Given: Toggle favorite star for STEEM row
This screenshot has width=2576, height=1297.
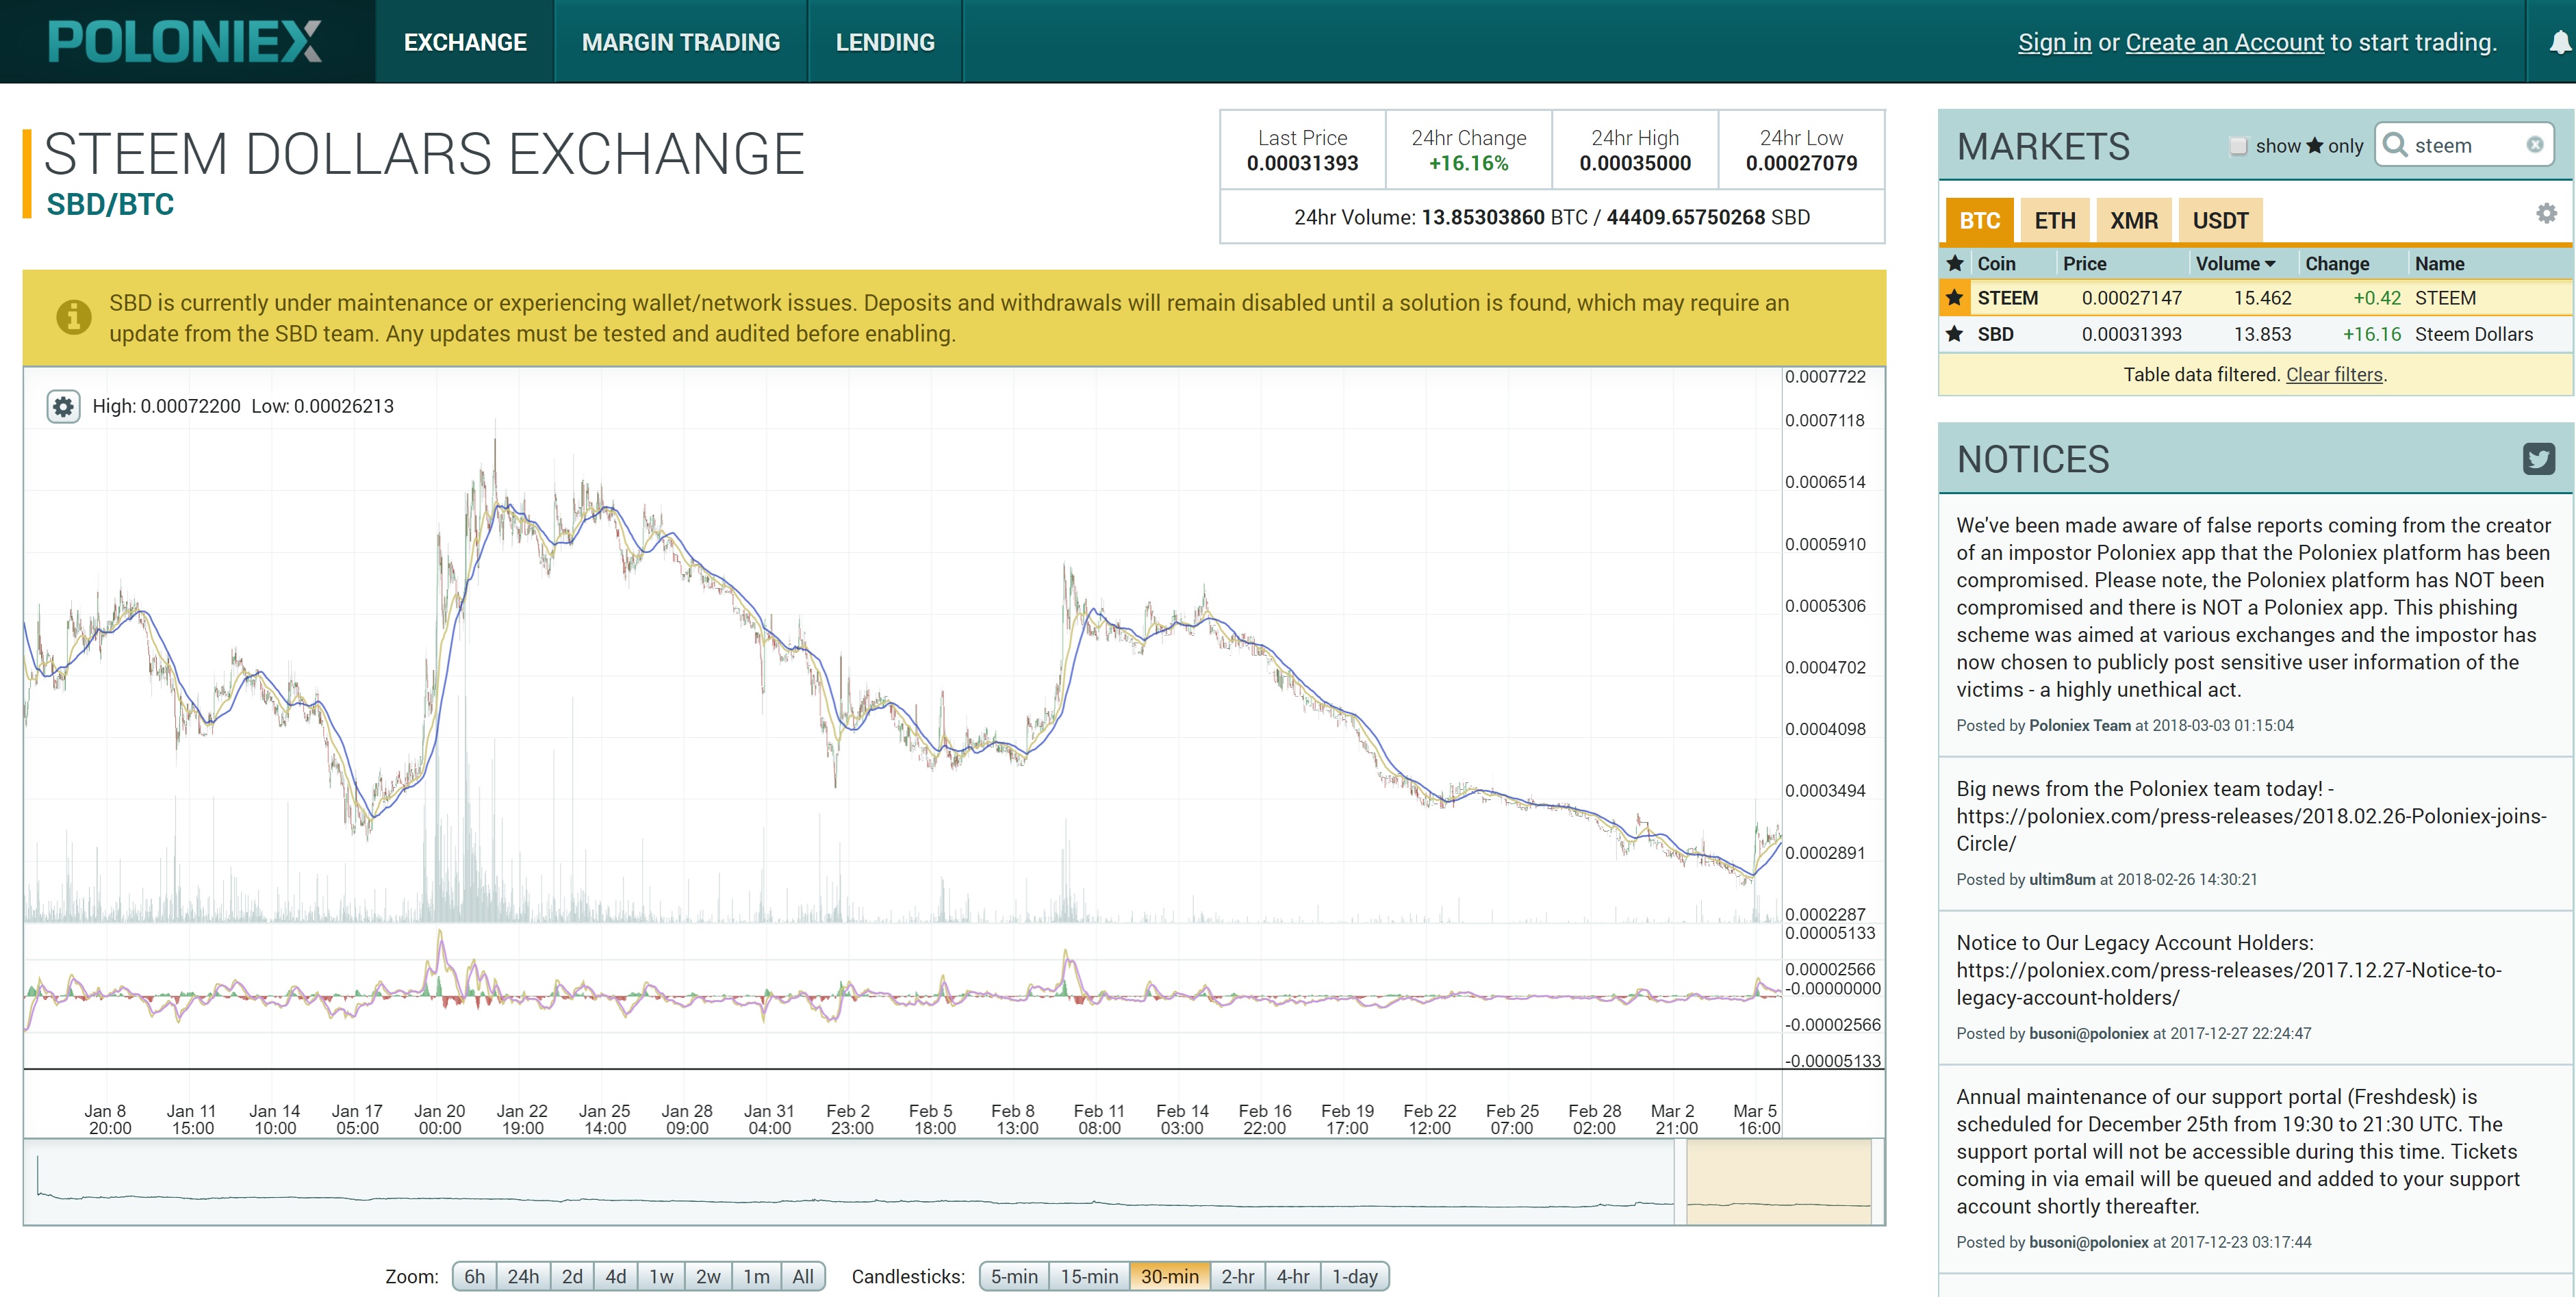Looking at the screenshot, I should coord(1954,298).
